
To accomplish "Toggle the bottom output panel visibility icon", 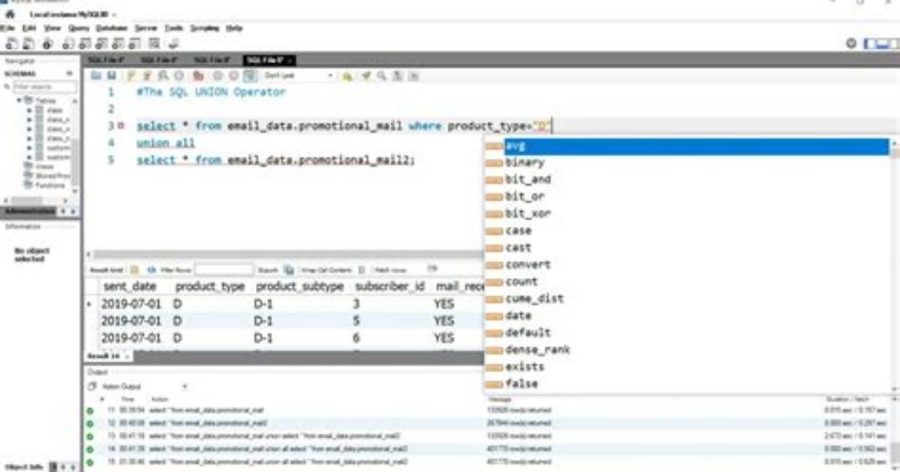I will click(x=883, y=43).
